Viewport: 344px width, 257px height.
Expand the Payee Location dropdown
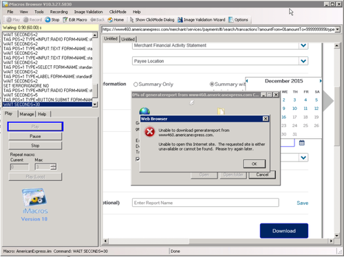click(x=303, y=61)
